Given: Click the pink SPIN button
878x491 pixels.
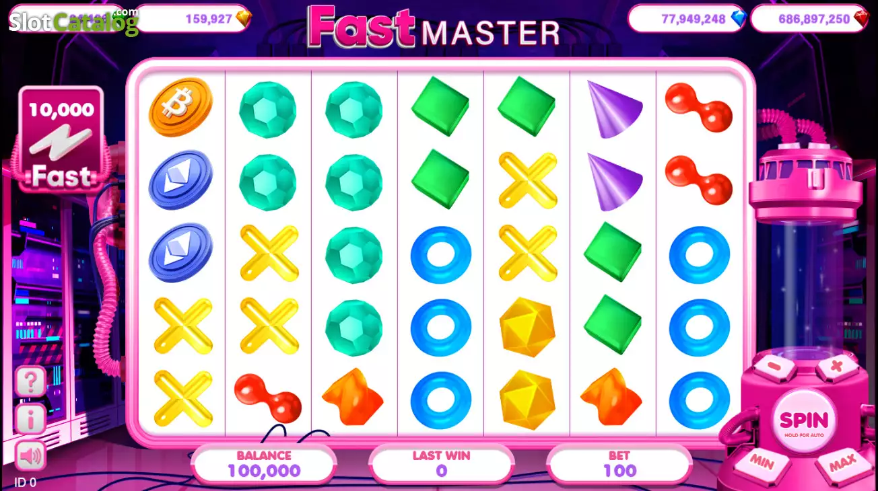Looking at the screenshot, I should [803, 422].
